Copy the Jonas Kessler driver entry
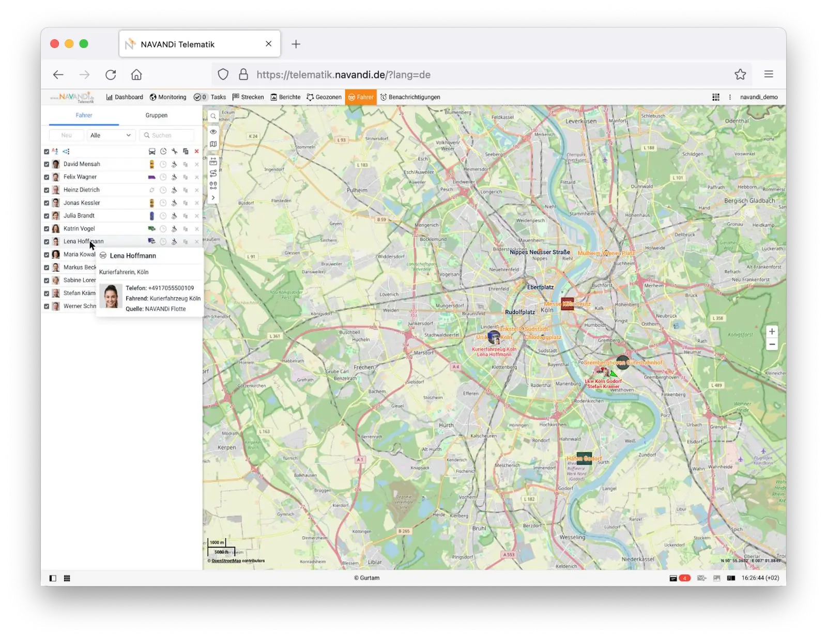Image resolution: width=827 pixels, height=640 pixels. point(186,203)
